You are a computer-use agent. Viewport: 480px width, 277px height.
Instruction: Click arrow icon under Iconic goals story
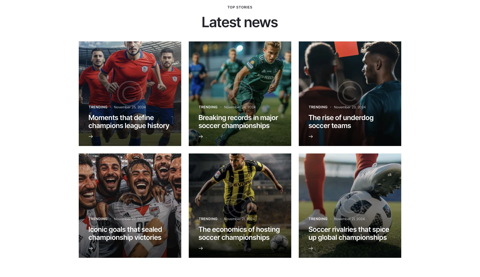(91, 248)
